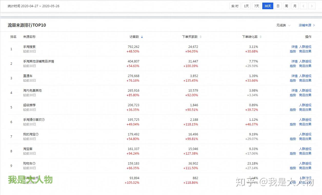The height and width of the screenshot is (195, 322).
Task: Select buyer count 36,902
Action: tap(193, 164)
